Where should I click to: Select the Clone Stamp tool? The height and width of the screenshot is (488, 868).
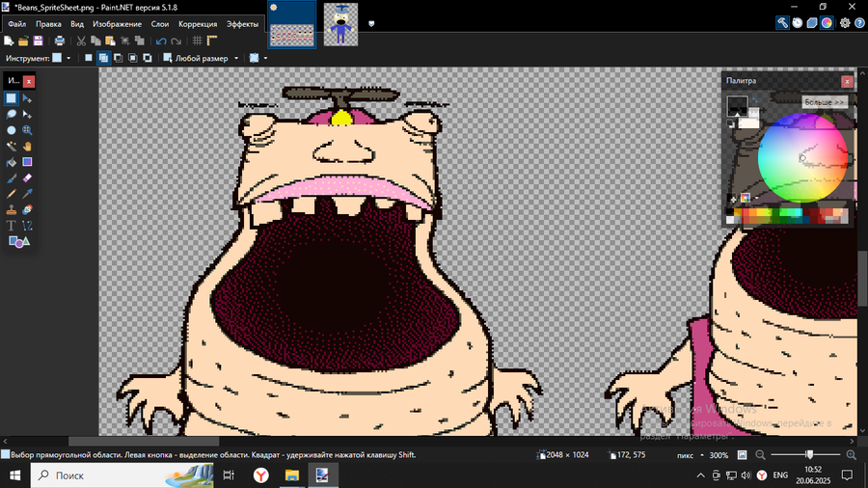pyautogui.click(x=11, y=209)
